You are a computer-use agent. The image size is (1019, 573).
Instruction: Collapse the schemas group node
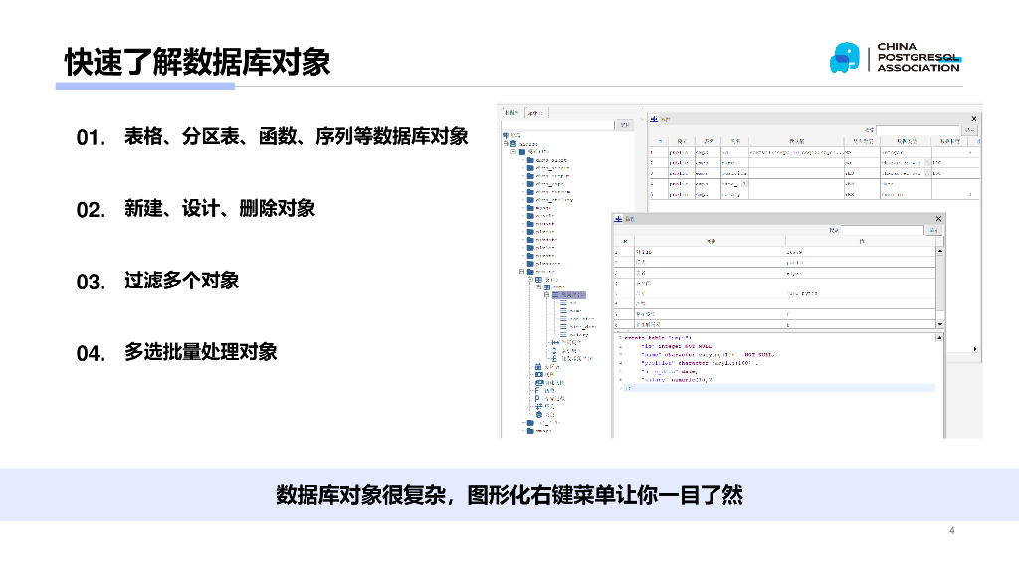513,152
